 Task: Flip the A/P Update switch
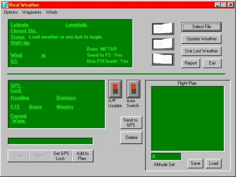click(115, 89)
